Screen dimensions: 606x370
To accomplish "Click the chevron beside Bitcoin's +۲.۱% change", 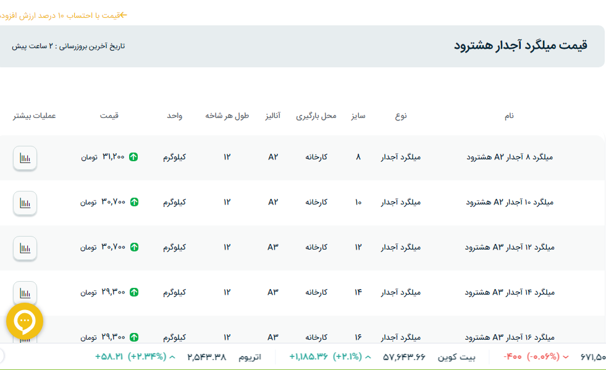I will pos(368,357).
